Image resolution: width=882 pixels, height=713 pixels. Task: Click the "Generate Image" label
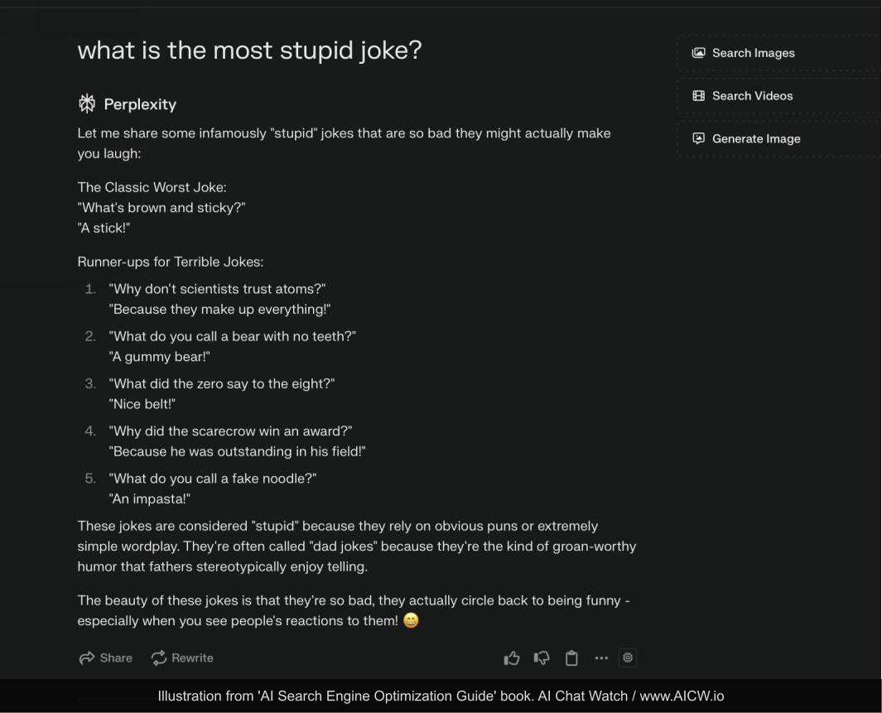(x=756, y=139)
